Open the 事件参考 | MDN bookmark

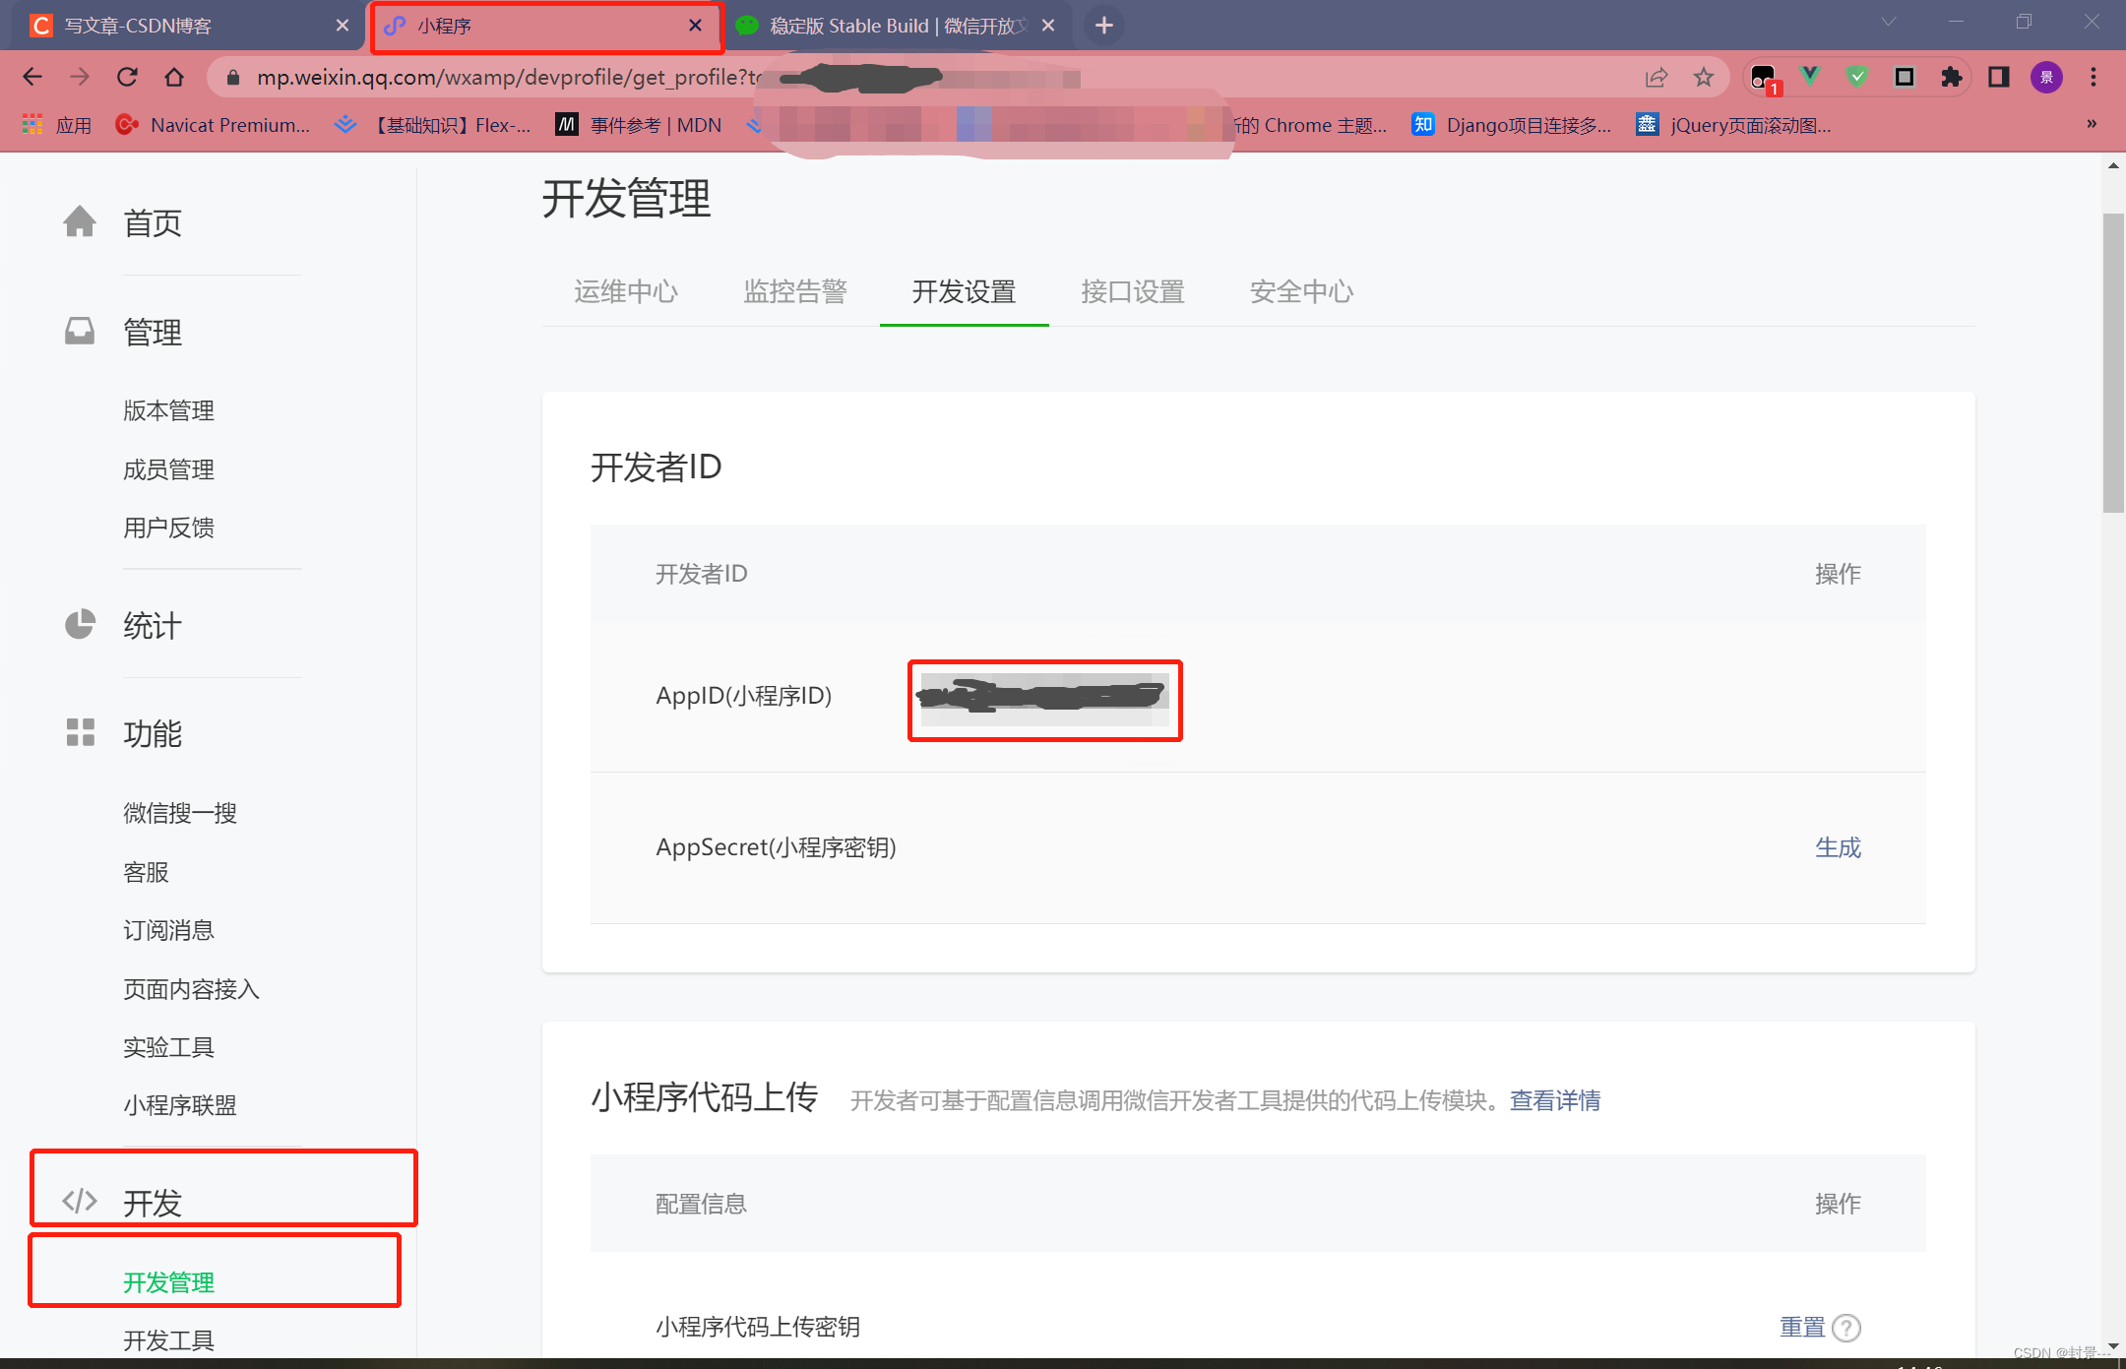click(x=639, y=125)
